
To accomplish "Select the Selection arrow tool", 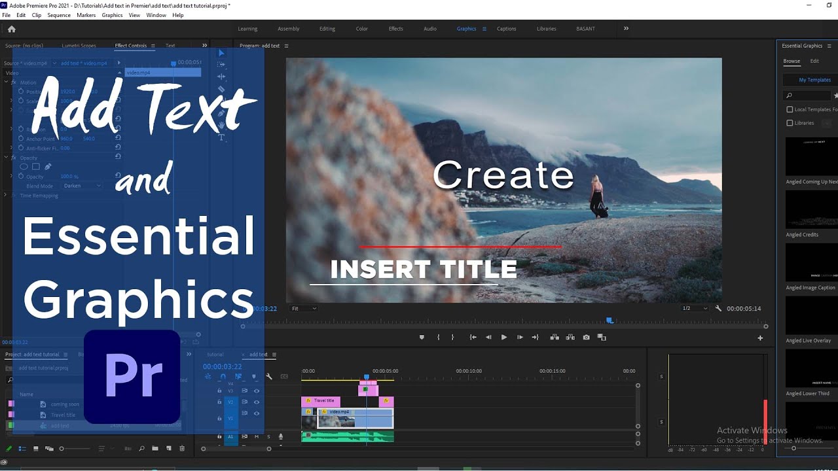I will (x=221, y=53).
